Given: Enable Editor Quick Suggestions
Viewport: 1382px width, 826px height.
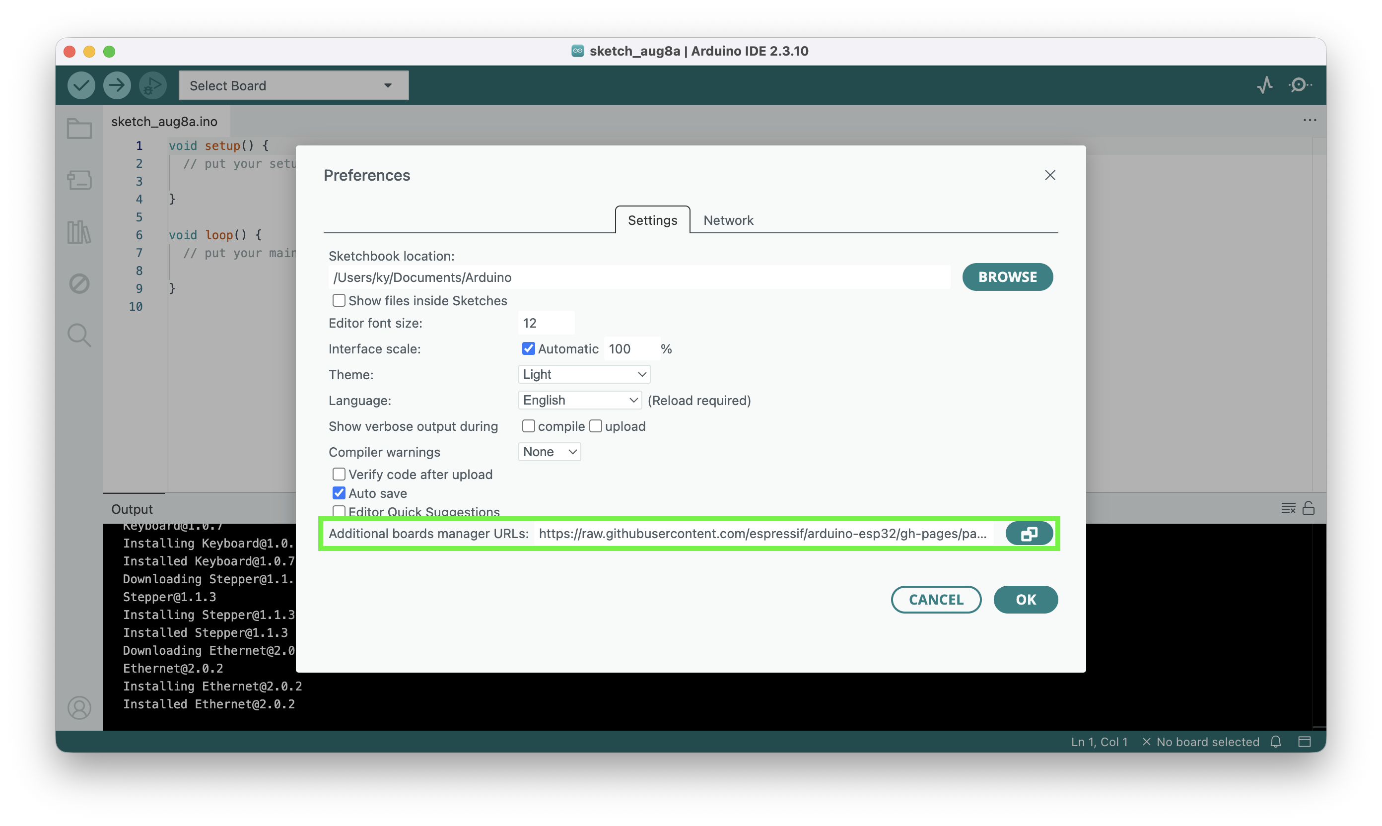Looking at the screenshot, I should point(339,511).
